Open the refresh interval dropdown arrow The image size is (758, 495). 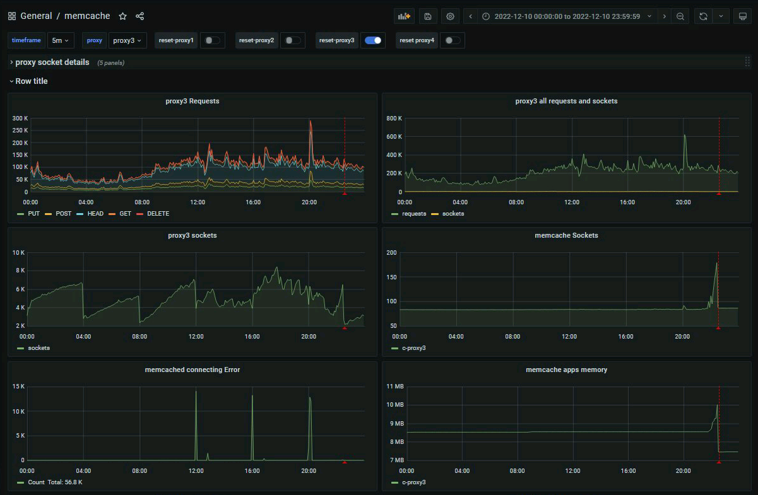pos(721,16)
